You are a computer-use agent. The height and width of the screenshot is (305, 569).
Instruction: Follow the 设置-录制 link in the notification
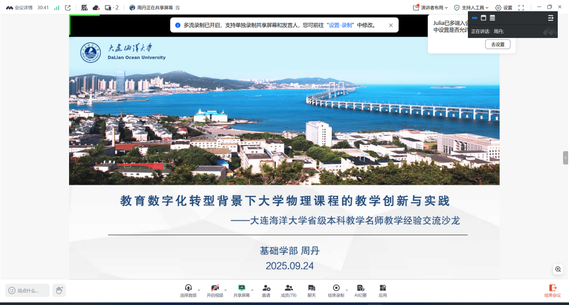pos(341,25)
